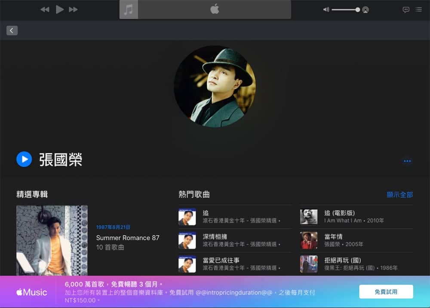
Task: Mute via the speaker volume icon
Action: click(326, 9)
